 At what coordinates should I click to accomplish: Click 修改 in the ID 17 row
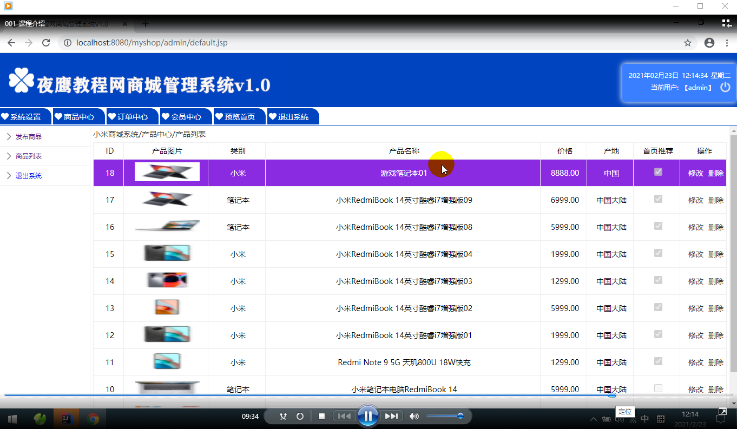696,200
